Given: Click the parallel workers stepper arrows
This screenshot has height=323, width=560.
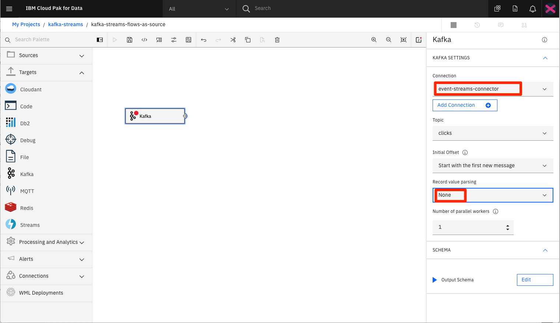Looking at the screenshot, I should pos(508,228).
